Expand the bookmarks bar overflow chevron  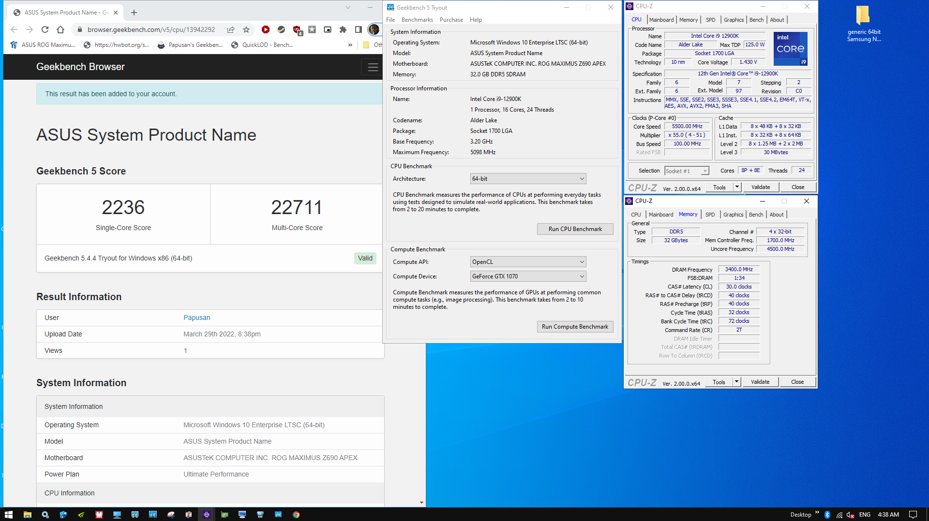coord(350,45)
